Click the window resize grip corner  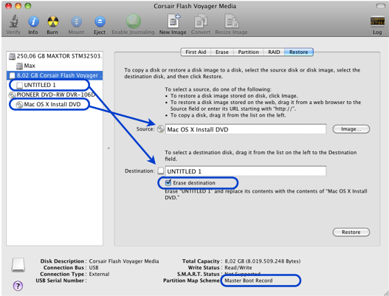pos(385,292)
